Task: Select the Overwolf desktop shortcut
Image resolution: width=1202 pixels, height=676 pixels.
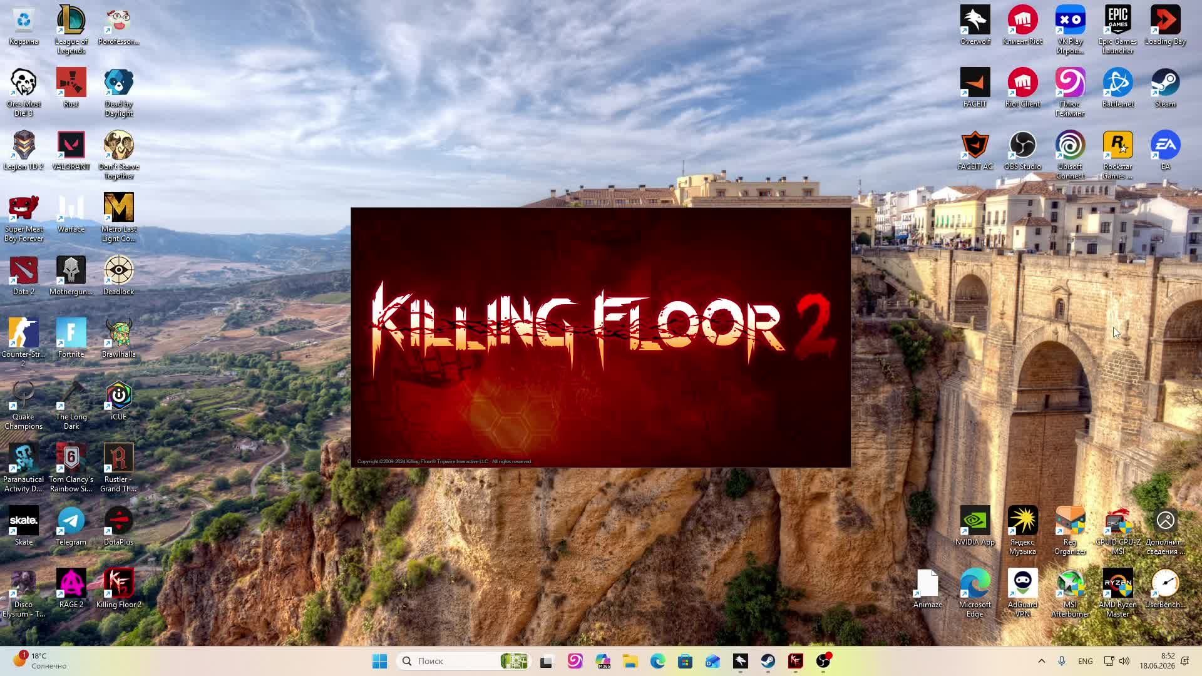Action: click(x=975, y=25)
